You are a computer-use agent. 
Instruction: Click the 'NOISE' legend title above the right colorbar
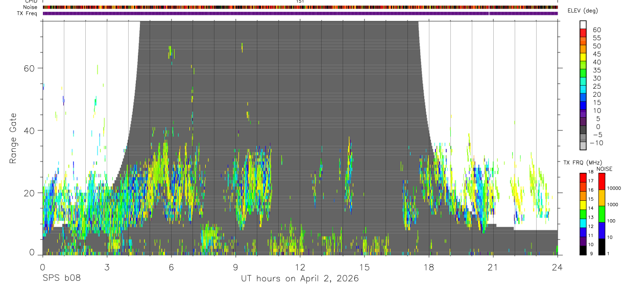coord(605,169)
